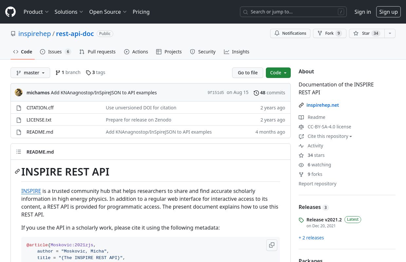This screenshot has height=262, width=406.
Task: View the 1 branch link
Action: coord(68,72)
